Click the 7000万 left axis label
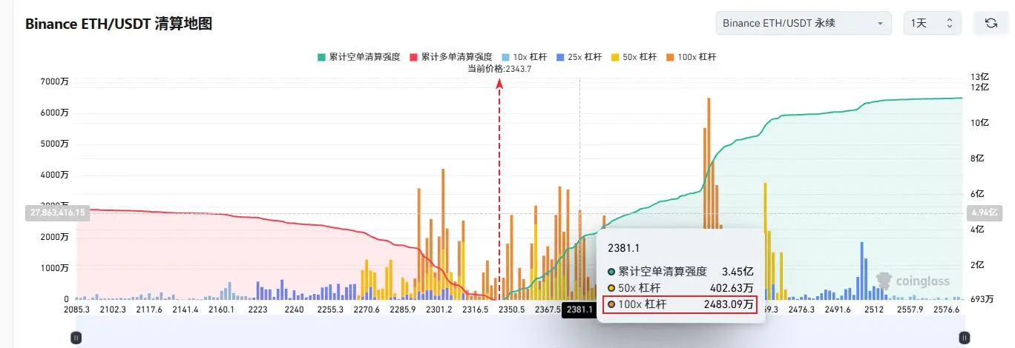The image size is (1015, 348). 56,81
